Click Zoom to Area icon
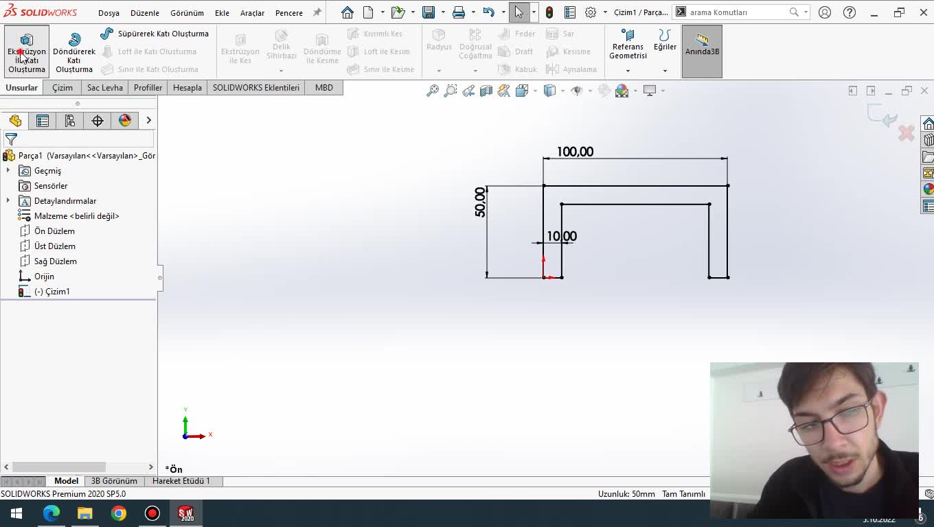The height and width of the screenshot is (527, 934). (451, 91)
